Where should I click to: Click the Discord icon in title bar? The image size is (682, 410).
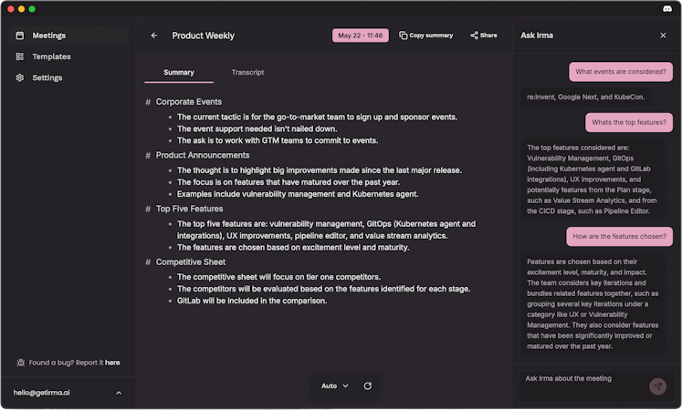668,8
